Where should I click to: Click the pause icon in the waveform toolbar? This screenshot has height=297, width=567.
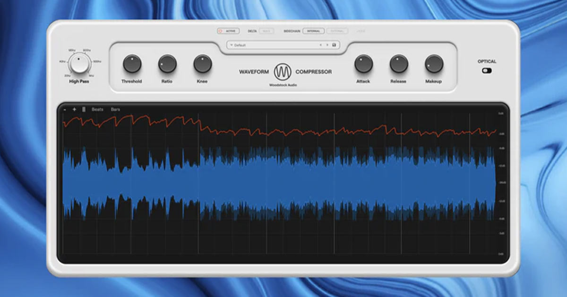coord(84,109)
